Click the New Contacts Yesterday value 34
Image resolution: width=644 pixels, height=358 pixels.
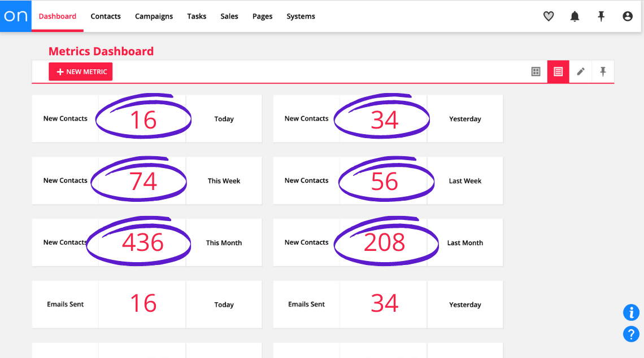385,120
